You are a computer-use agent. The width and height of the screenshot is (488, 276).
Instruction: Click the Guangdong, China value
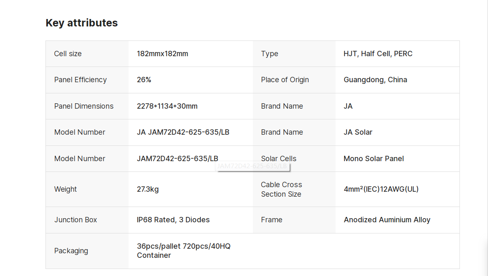[375, 80]
